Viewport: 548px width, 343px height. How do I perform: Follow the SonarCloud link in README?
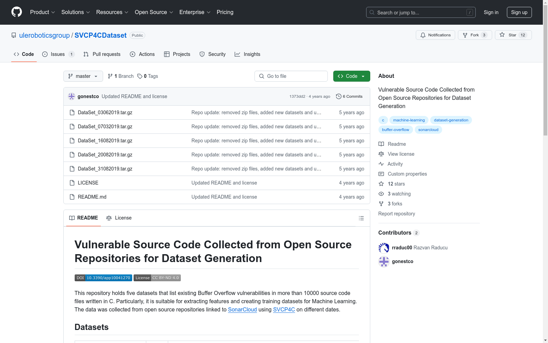click(x=242, y=309)
